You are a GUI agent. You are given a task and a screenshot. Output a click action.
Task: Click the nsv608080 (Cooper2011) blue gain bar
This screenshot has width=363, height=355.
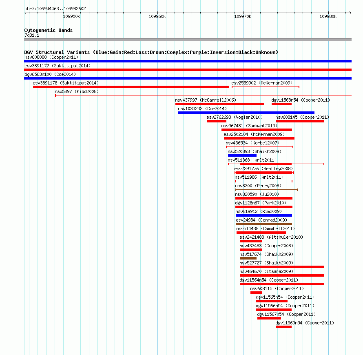click(188, 61)
